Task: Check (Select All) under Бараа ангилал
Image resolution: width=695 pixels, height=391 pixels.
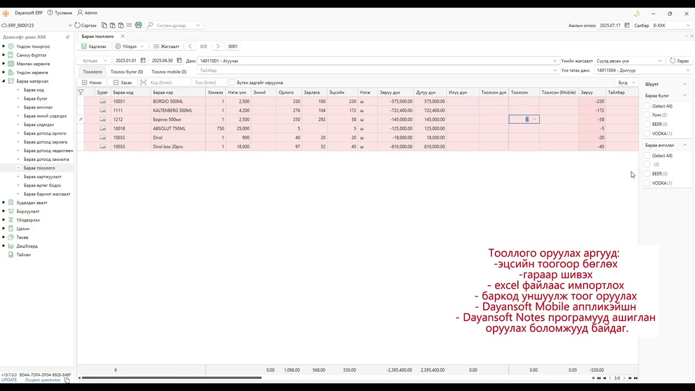Action: 647,156
